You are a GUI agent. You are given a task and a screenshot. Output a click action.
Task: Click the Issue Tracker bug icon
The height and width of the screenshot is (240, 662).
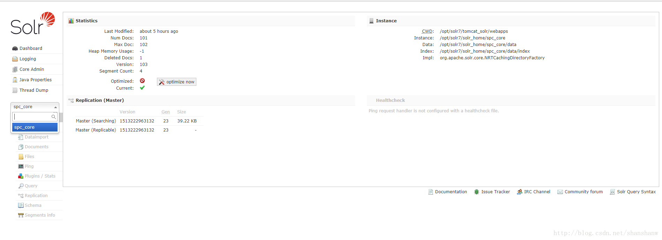476,192
